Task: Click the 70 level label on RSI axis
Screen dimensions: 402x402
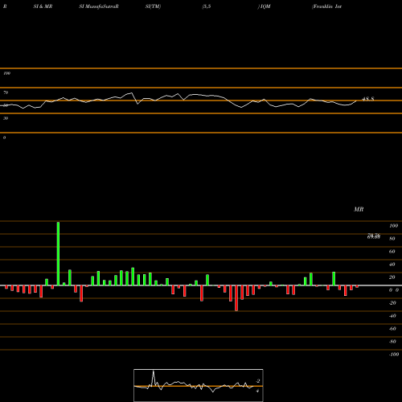Action: [x=6, y=92]
